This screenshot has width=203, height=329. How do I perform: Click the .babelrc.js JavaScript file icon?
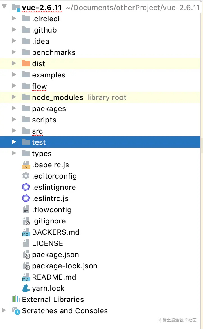click(26, 165)
